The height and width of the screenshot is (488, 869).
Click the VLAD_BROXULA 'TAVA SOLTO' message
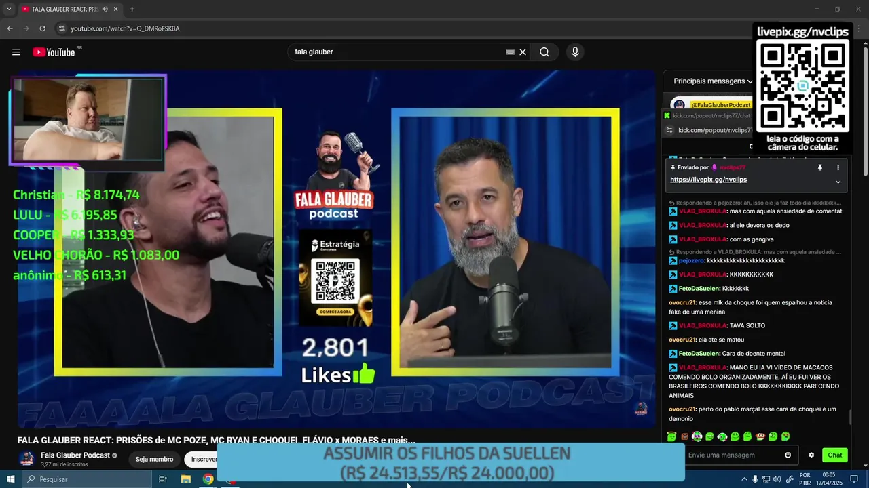717,325
